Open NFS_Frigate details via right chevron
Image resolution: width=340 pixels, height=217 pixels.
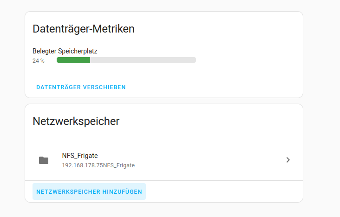[x=288, y=160]
